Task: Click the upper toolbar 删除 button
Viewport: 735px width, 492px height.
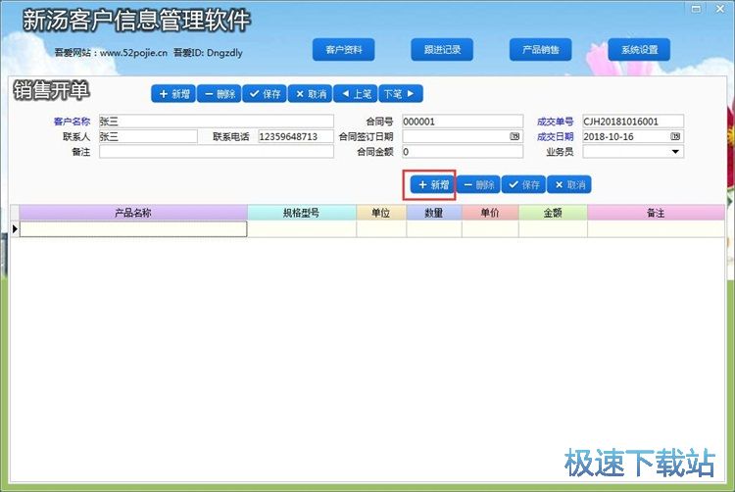Action: (x=219, y=94)
